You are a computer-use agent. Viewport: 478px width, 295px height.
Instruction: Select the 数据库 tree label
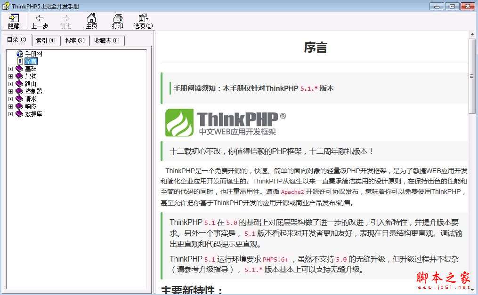click(33, 114)
